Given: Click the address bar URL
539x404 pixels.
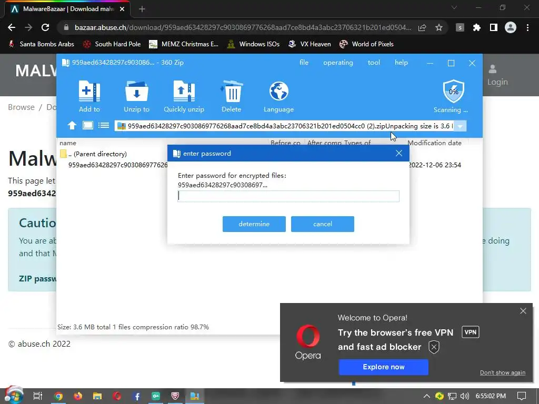Looking at the screenshot, I should click(242, 27).
